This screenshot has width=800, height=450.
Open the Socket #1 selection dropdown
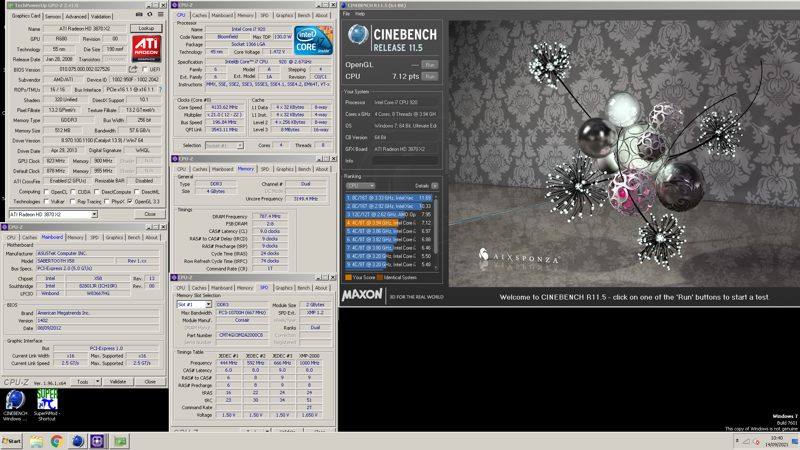224,145
